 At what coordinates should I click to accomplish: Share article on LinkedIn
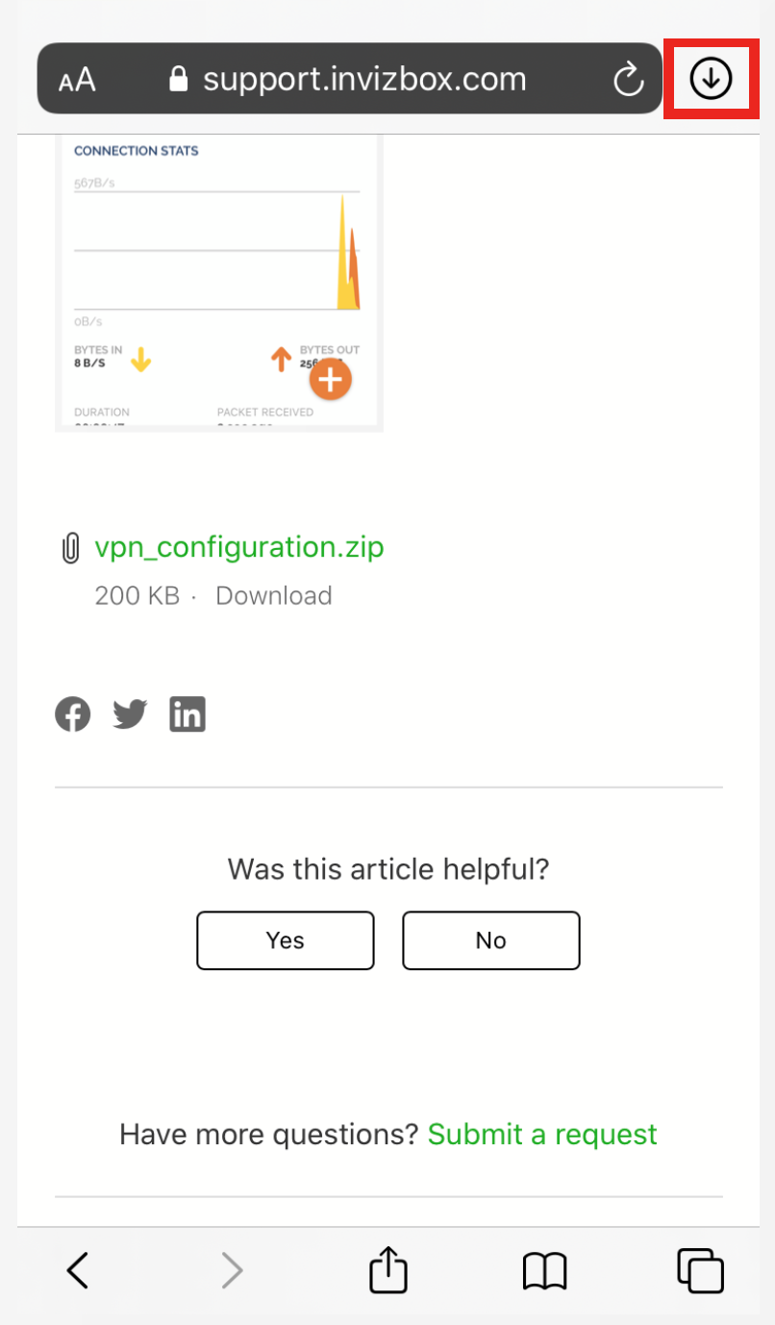tap(187, 714)
